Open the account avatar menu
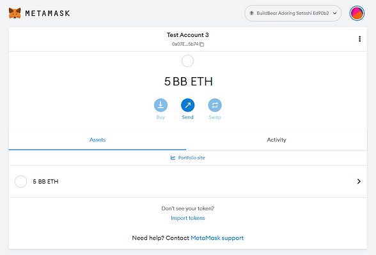Viewport: 376px width, 255px height. pyautogui.click(x=357, y=13)
